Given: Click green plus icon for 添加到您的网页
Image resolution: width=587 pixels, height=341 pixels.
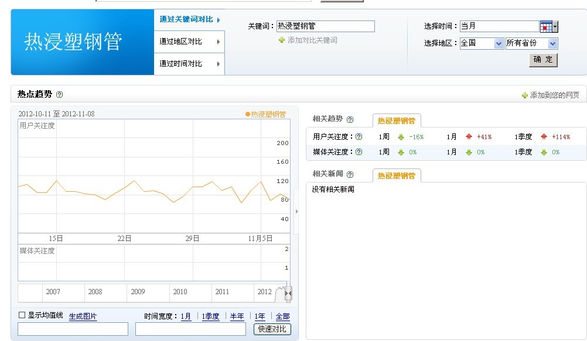Looking at the screenshot, I should [x=525, y=95].
